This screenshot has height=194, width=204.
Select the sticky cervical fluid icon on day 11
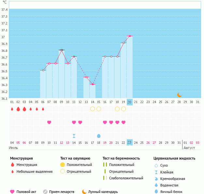coord(74,136)
